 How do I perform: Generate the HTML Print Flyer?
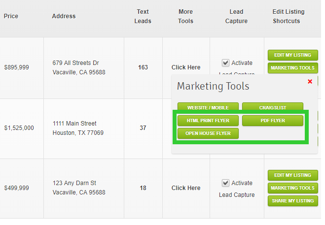pyautogui.click(x=208, y=121)
